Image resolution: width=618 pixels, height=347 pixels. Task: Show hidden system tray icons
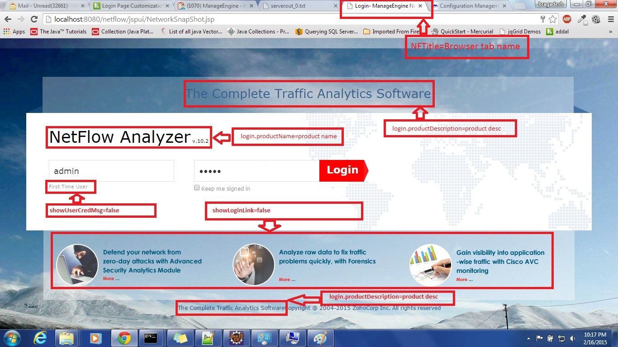tap(529, 338)
